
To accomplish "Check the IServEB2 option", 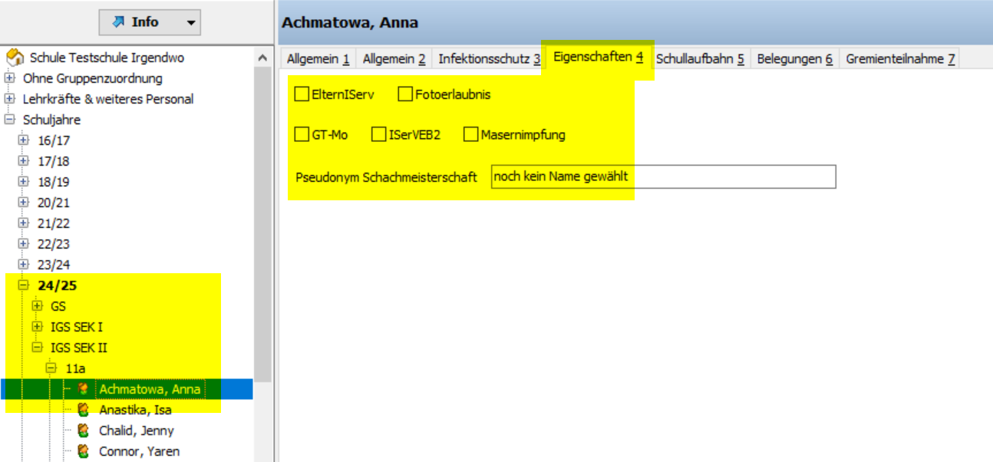I will pyautogui.click(x=378, y=134).
